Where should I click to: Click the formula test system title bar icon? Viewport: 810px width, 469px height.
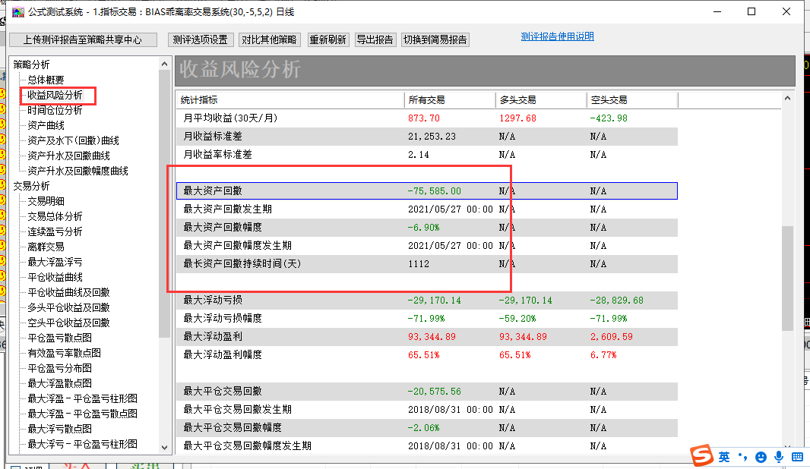coord(17,12)
